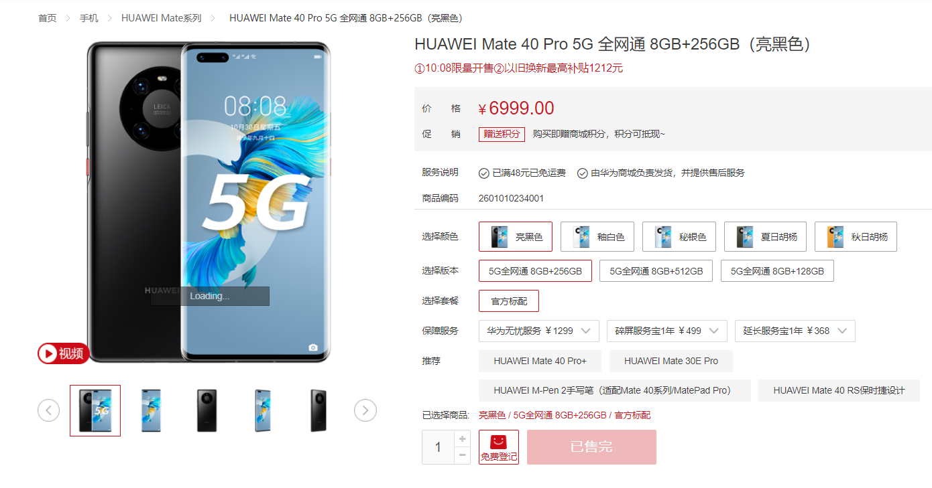The height and width of the screenshot is (488, 932).
Task: Click the quantity input field
Action: 438,447
